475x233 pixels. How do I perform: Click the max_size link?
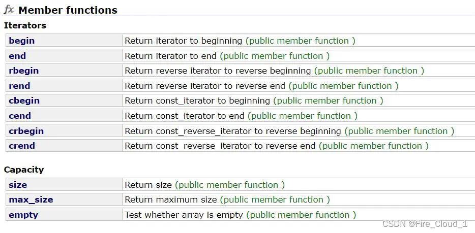click(31, 200)
